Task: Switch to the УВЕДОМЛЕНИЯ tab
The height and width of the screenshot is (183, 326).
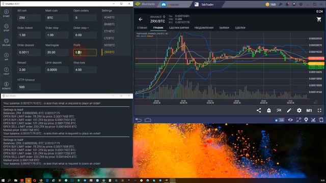Action: click(204, 27)
